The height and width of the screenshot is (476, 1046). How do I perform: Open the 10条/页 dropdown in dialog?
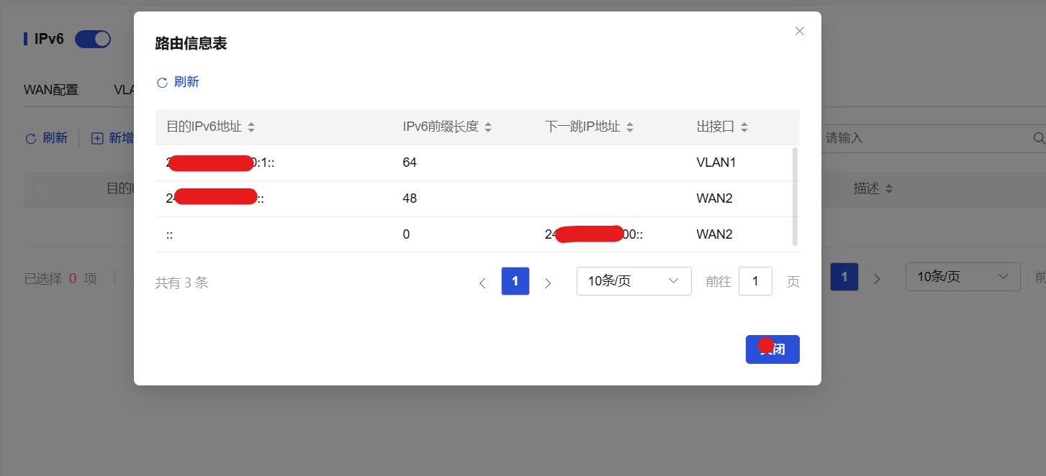click(x=634, y=281)
